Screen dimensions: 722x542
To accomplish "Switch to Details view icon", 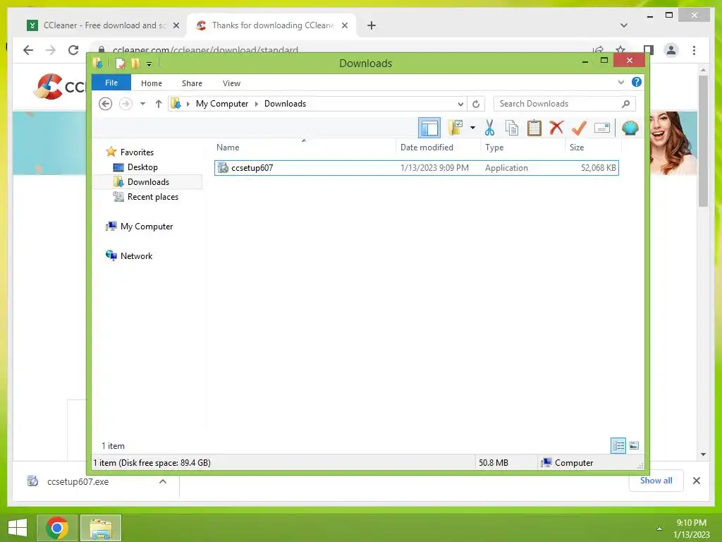I will pyautogui.click(x=618, y=445).
